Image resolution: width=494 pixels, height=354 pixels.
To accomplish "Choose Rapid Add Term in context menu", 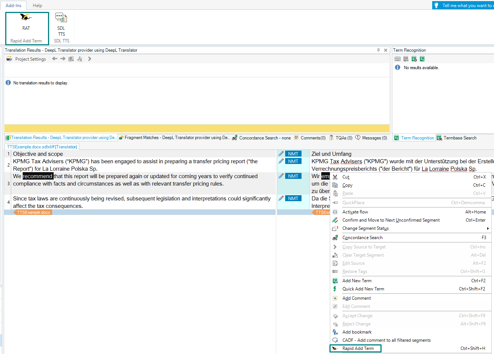I will tap(411, 348).
